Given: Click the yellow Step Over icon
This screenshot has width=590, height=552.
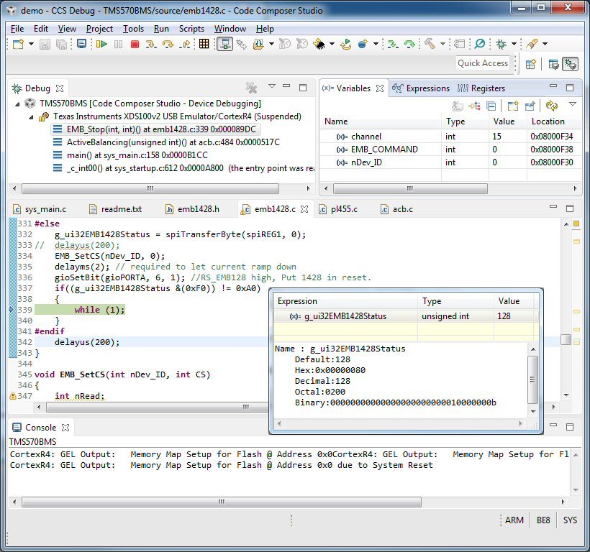Looking at the screenshot, I should (168, 44).
